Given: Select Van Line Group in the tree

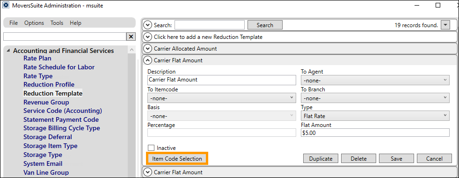Looking at the screenshot, I should point(46,172).
